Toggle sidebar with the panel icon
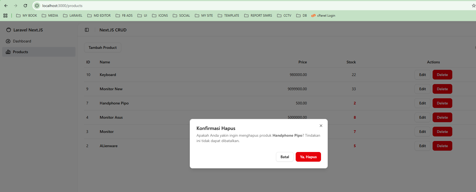 pos(87,30)
